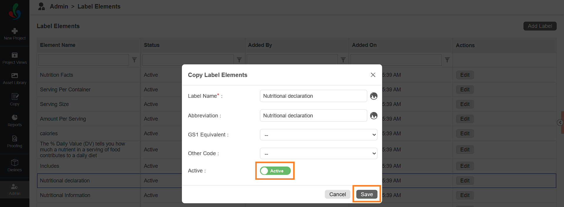Select the Serving Per Container element name
Image resolution: width=564 pixels, height=207 pixels.
[65, 90]
